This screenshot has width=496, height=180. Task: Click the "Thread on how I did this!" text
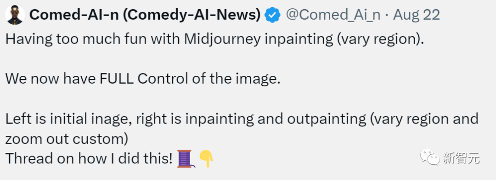coord(89,158)
